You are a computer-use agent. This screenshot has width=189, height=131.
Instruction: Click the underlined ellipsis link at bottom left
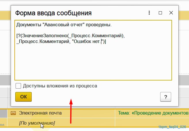pos(2,124)
